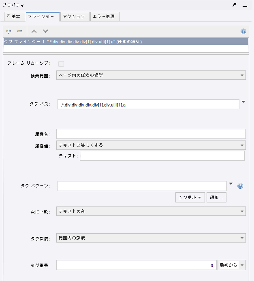Screen dimensions: 254x281
Task: Toggle the フレーム リカーシブ checkbox
Action: 61,64
